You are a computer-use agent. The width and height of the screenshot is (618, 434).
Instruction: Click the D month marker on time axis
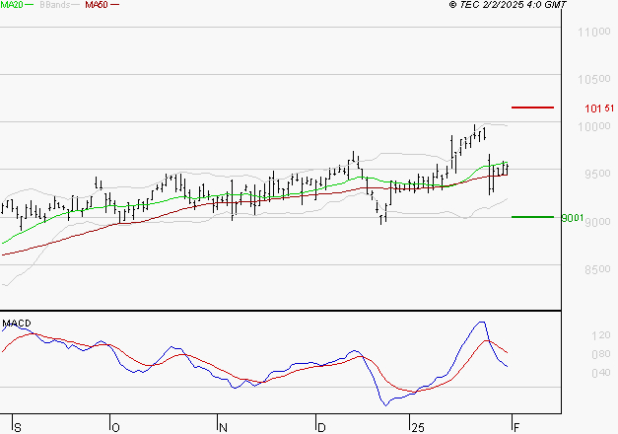click(x=321, y=428)
